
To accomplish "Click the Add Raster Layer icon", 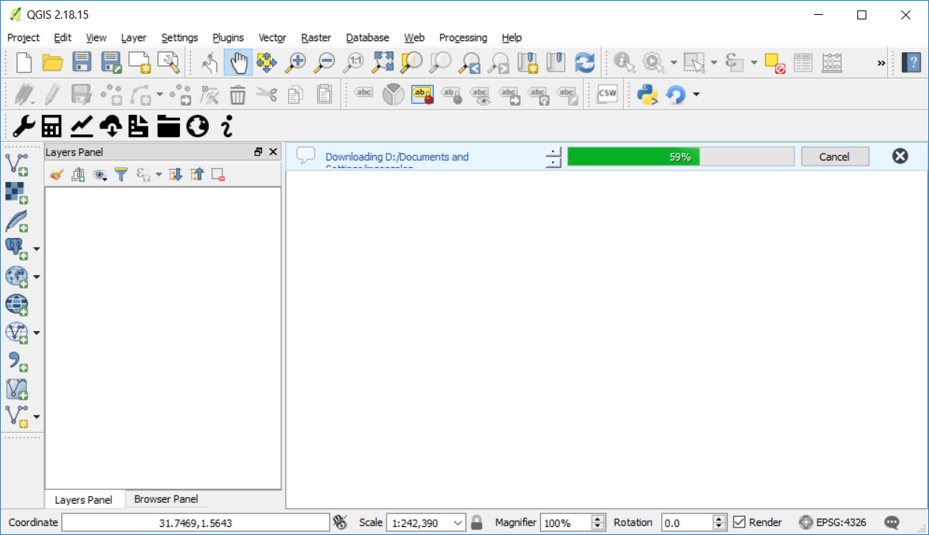I will coord(16,192).
